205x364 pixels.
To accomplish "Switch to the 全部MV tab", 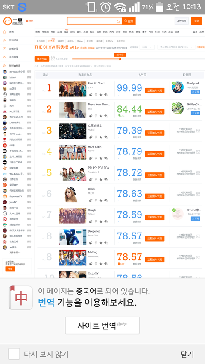I will (x=109, y=41).
